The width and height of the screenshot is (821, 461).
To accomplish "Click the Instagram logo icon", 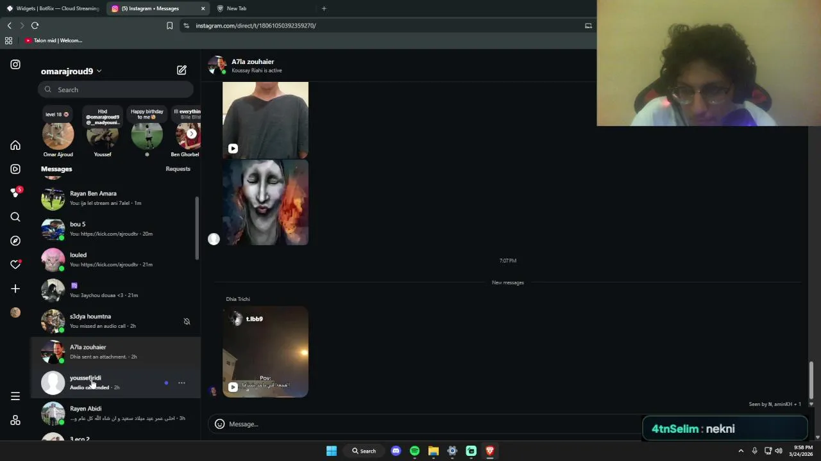I will click(x=15, y=65).
